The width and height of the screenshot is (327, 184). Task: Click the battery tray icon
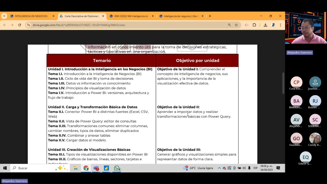point(239,168)
